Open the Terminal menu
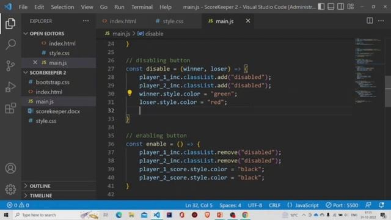This screenshot has height=220, width=391. click(x=142, y=7)
